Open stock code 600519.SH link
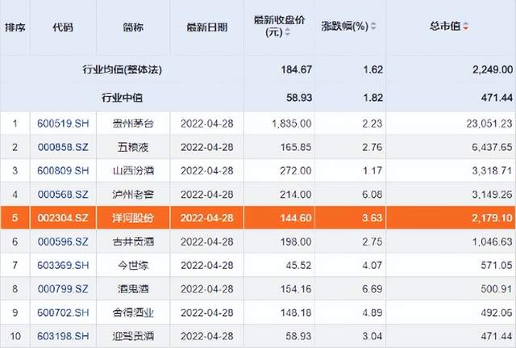516x348 pixels. pos(63,124)
